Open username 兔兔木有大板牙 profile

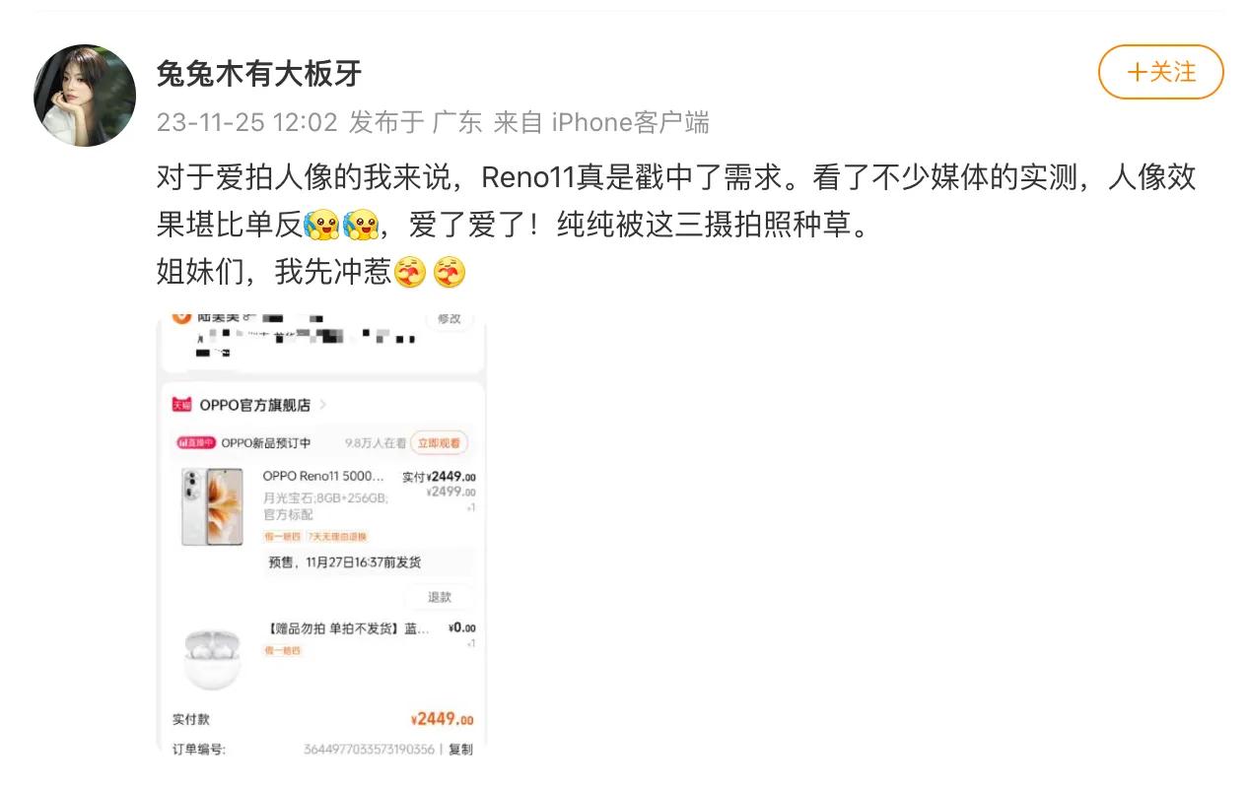pos(259,73)
